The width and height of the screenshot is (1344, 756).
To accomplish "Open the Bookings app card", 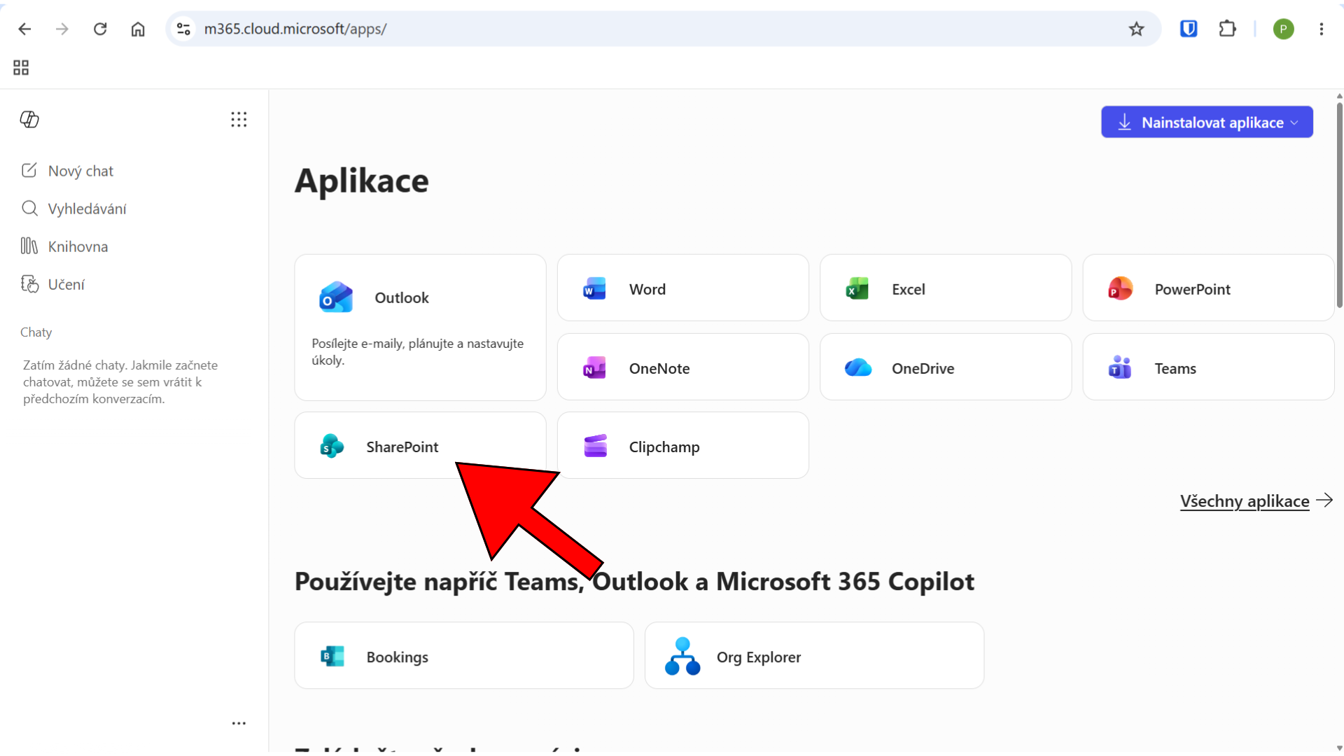I will (464, 656).
